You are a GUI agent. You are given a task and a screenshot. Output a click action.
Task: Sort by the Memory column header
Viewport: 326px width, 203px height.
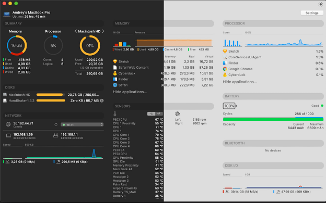coord(170,56)
